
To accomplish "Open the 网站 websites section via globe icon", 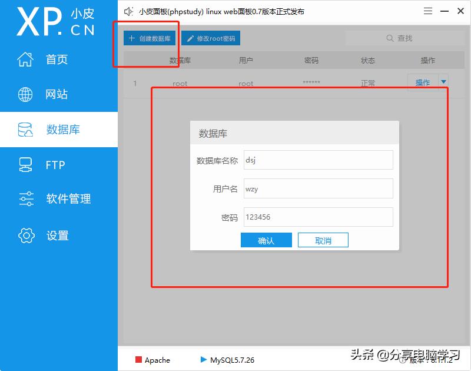I will click(x=26, y=94).
